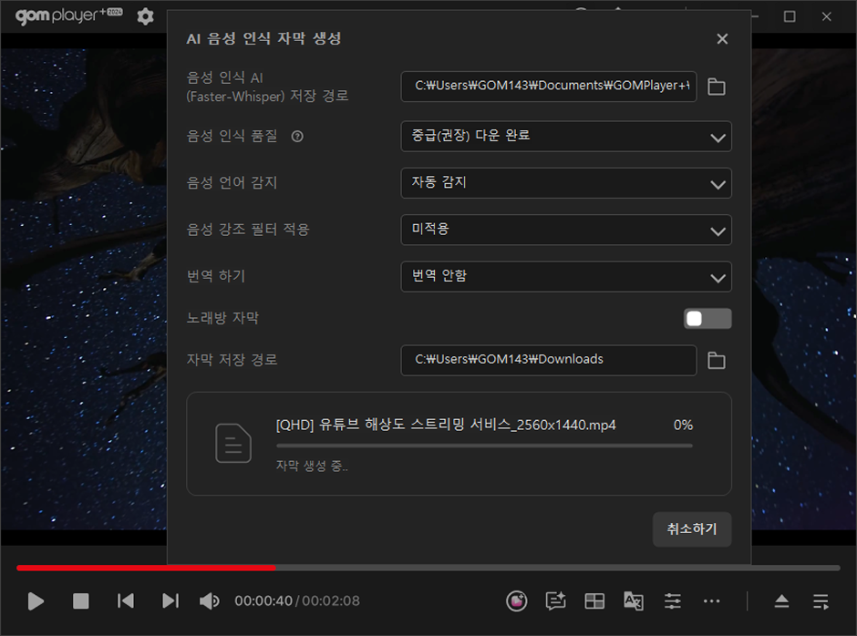Open the more options ellipsis menu
The image size is (857, 636).
[x=712, y=601]
